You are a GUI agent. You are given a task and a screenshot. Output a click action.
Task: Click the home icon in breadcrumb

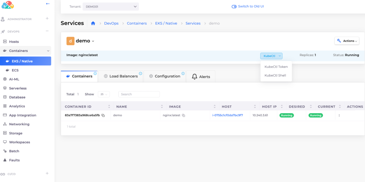(93, 24)
